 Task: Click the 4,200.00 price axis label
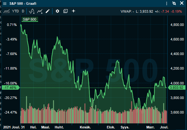177,68
